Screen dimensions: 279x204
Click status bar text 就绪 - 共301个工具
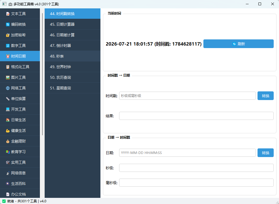(x=22, y=201)
